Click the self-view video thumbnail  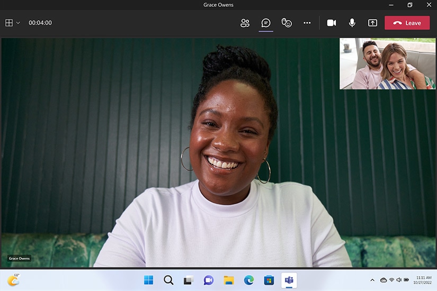[x=387, y=63]
